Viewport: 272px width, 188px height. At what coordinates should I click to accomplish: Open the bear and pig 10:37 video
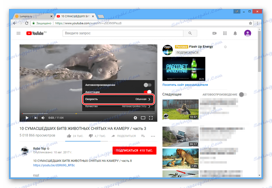(x=181, y=109)
